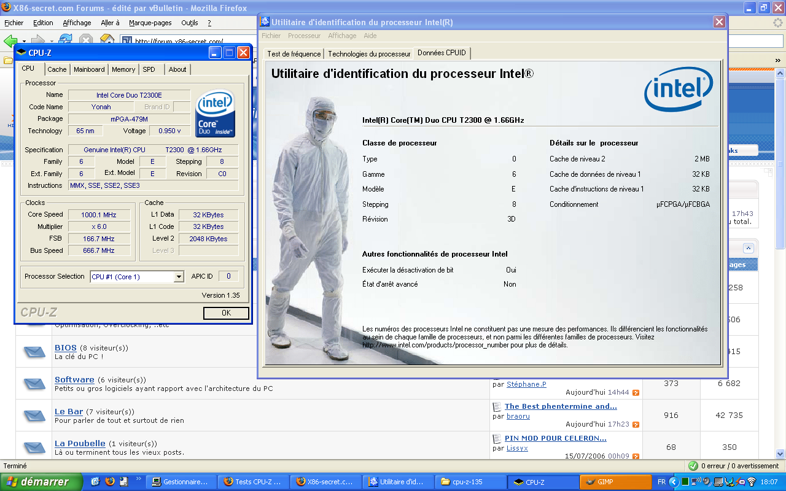Click the Firefox green back arrow

click(x=9, y=41)
